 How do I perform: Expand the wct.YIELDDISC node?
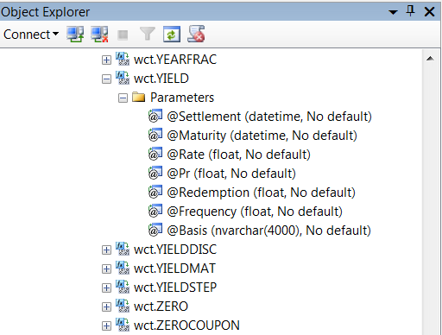coord(106,250)
